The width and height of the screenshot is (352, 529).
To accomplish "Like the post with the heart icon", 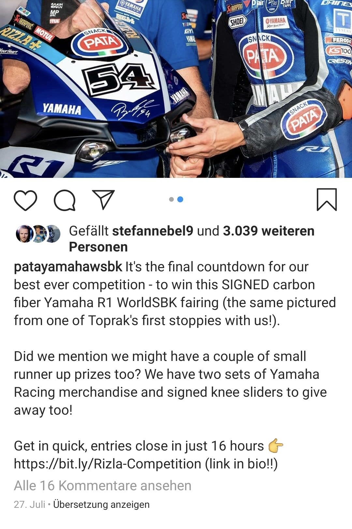I will pyautogui.click(x=25, y=200).
